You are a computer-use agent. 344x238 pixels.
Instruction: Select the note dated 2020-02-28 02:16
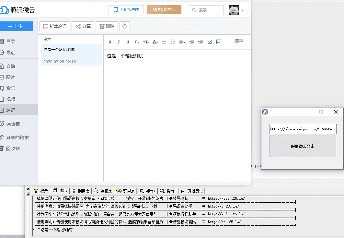pos(72,55)
